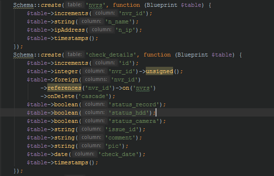Click the onDelete method name
Image resolution: width=274 pixels, height=176 pixels.
[x=61, y=97]
